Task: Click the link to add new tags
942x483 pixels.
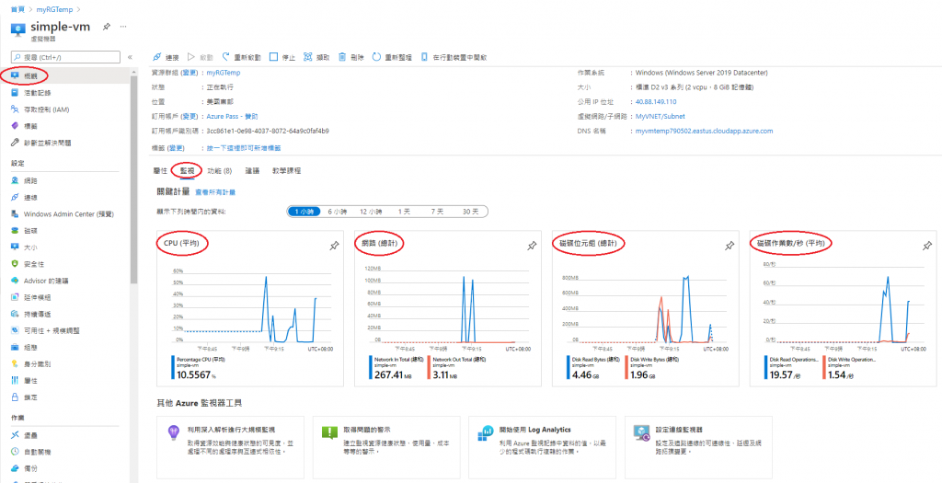Action: (x=243, y=148)
